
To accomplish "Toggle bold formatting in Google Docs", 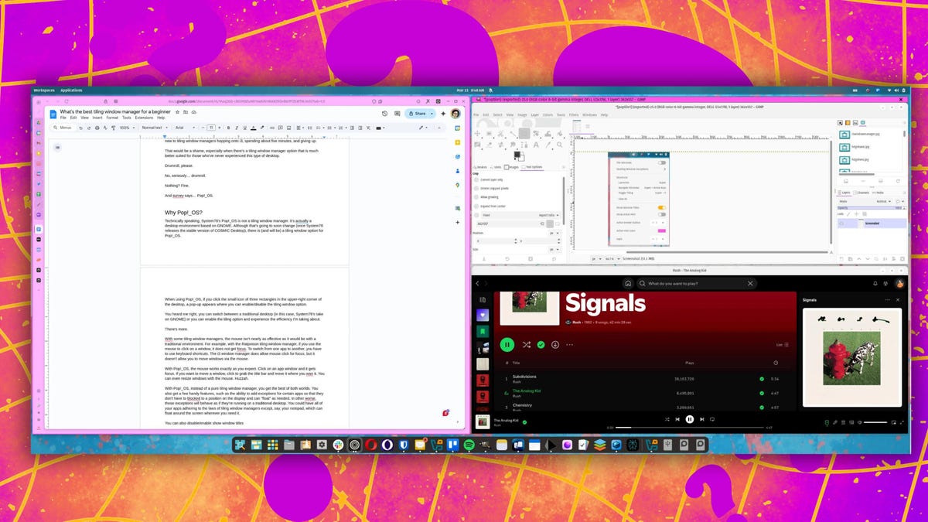I will coord(229,128).
